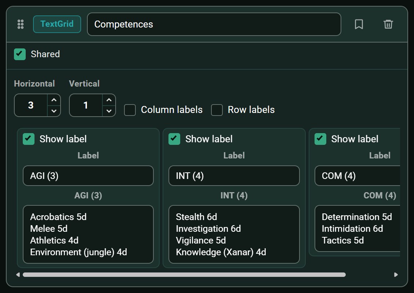Click the COM (4) heading above skills
Image resolution: width=414 pixels, height=293 pixels.
click(x=379, y=195)
